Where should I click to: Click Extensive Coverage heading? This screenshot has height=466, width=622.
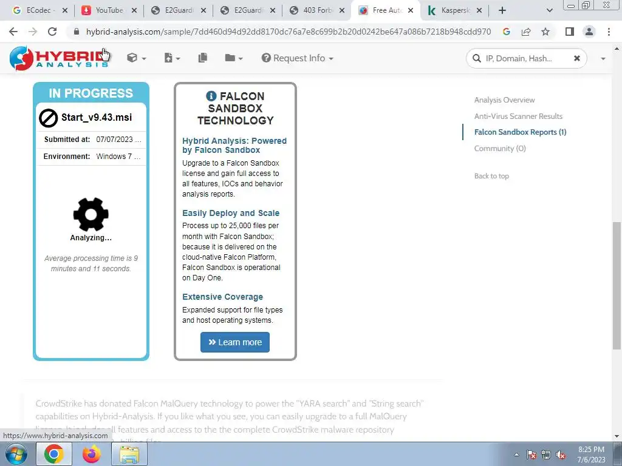coord(222,297)
